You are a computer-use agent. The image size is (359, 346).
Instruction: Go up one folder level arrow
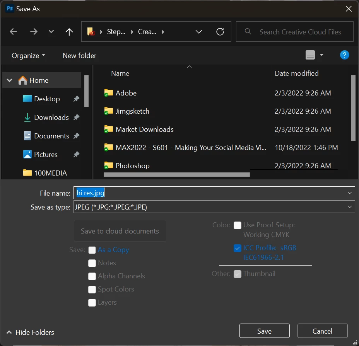[69, 32]
